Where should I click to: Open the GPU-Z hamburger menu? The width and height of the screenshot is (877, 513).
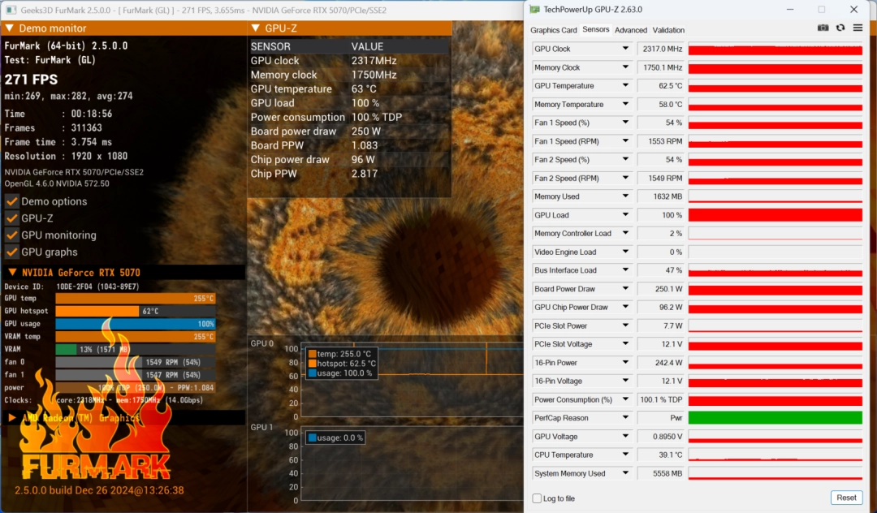pos(858,27)
